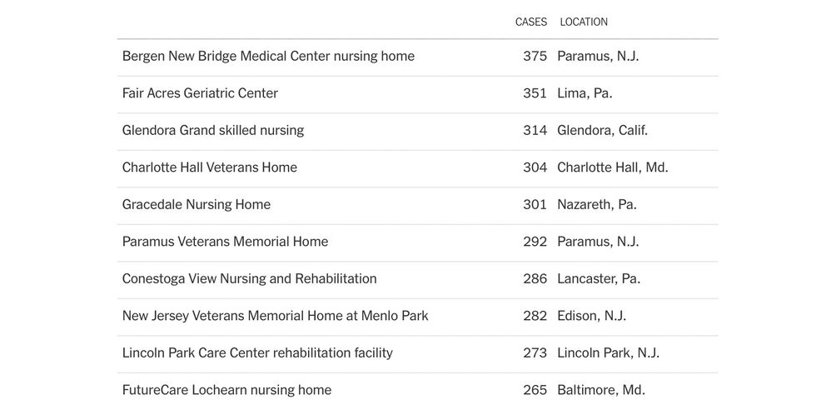This screenshot has height=420, width=816.
Task: Click the 351 cases value
Action: point(535,93)
